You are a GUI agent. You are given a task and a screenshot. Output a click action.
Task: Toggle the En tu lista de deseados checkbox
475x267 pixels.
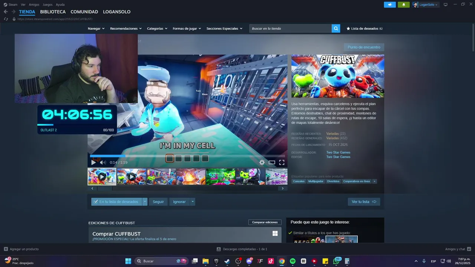[96, 202]
